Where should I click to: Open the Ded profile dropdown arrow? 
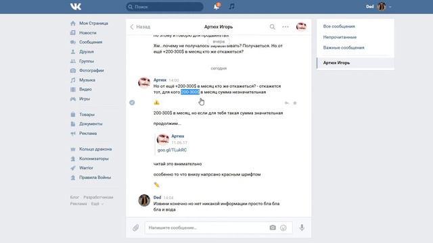(x=390, y=7)
